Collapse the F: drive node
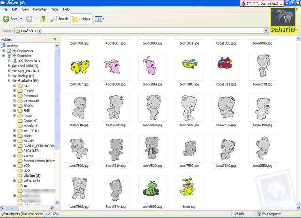Screen dimensions: 301x218 tap(9, 81)
